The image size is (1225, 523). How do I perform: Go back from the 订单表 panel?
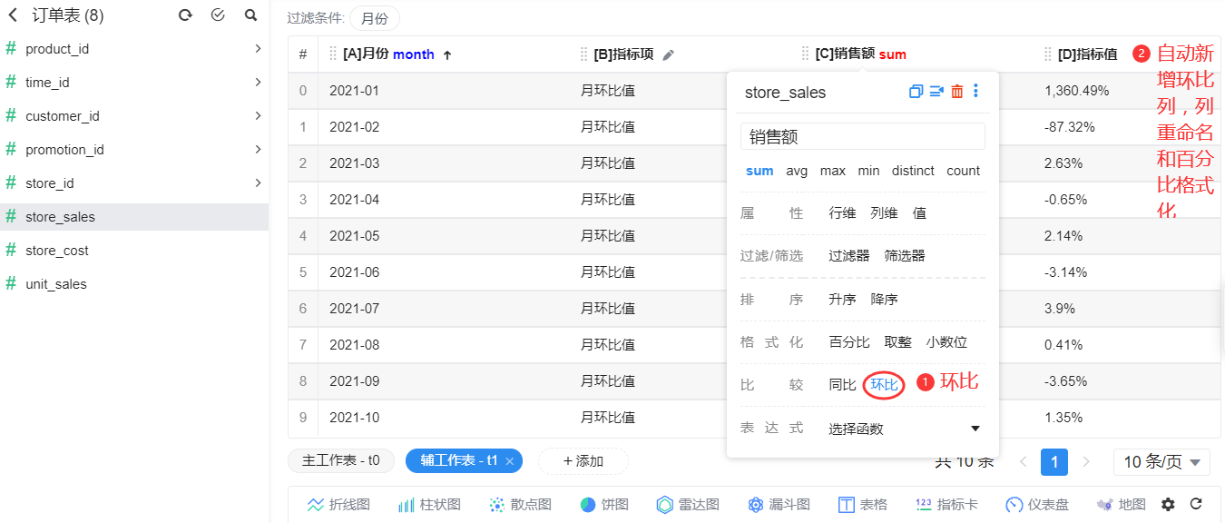[x=13, y=15]
